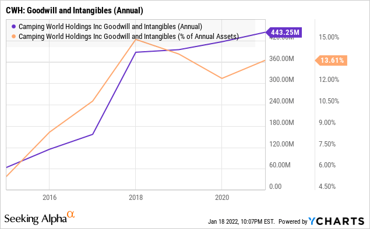The image size is (370, 229).
Task: Click the orange line low point at 2020
Action: [222, 78]
